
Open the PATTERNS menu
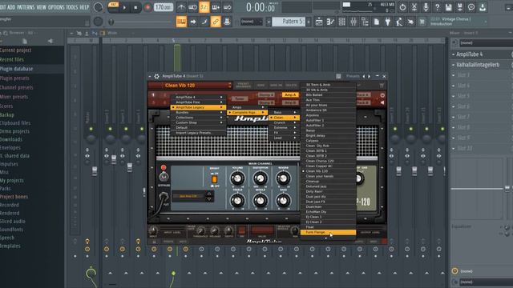pos(26,7)
